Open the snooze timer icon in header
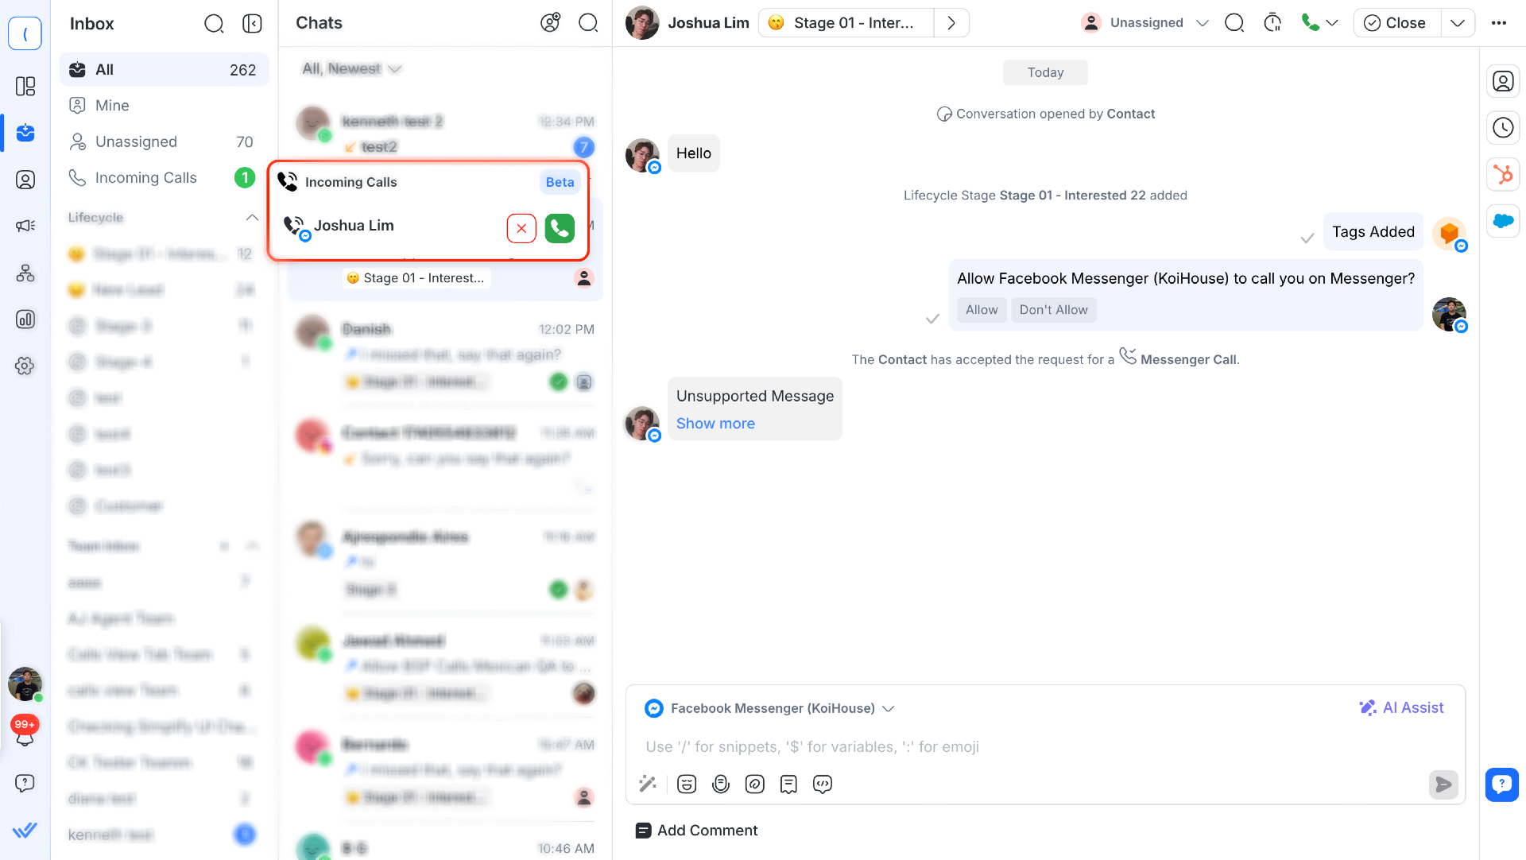This screenshot has height=860, width=1526. (1272, 23)
